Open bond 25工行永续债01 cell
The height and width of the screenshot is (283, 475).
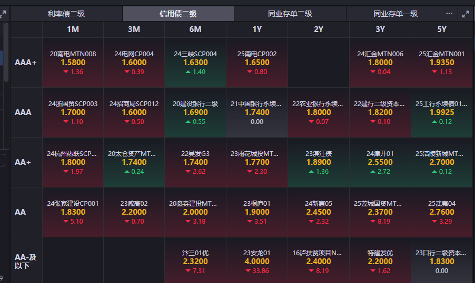[442, 112]
